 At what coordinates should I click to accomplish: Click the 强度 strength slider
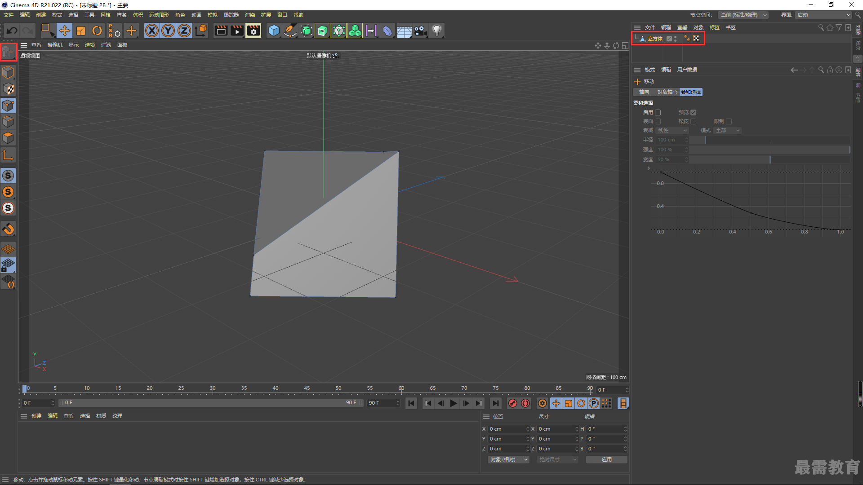770,150
